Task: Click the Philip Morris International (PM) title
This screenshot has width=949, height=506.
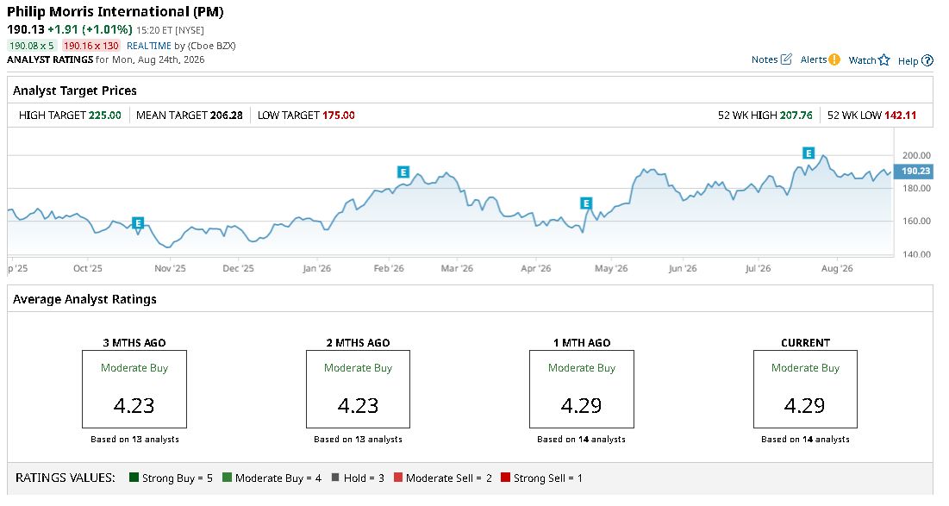Action: point(115,11)
